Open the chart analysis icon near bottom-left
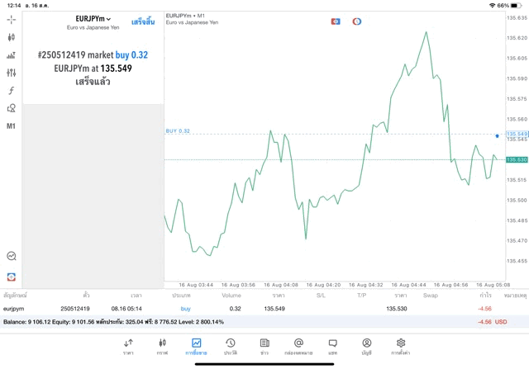The width and height of the screenshot is (529, 369). click(12, 256)
